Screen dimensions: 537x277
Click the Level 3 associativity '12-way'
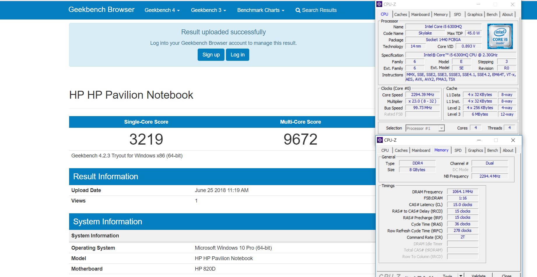[507, 114]
